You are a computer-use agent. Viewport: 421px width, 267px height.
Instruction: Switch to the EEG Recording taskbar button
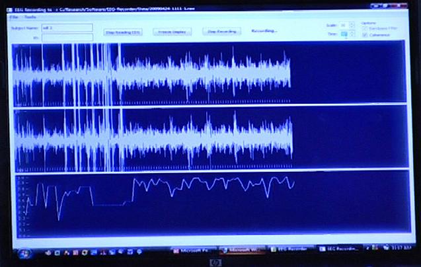click(340, 249)
